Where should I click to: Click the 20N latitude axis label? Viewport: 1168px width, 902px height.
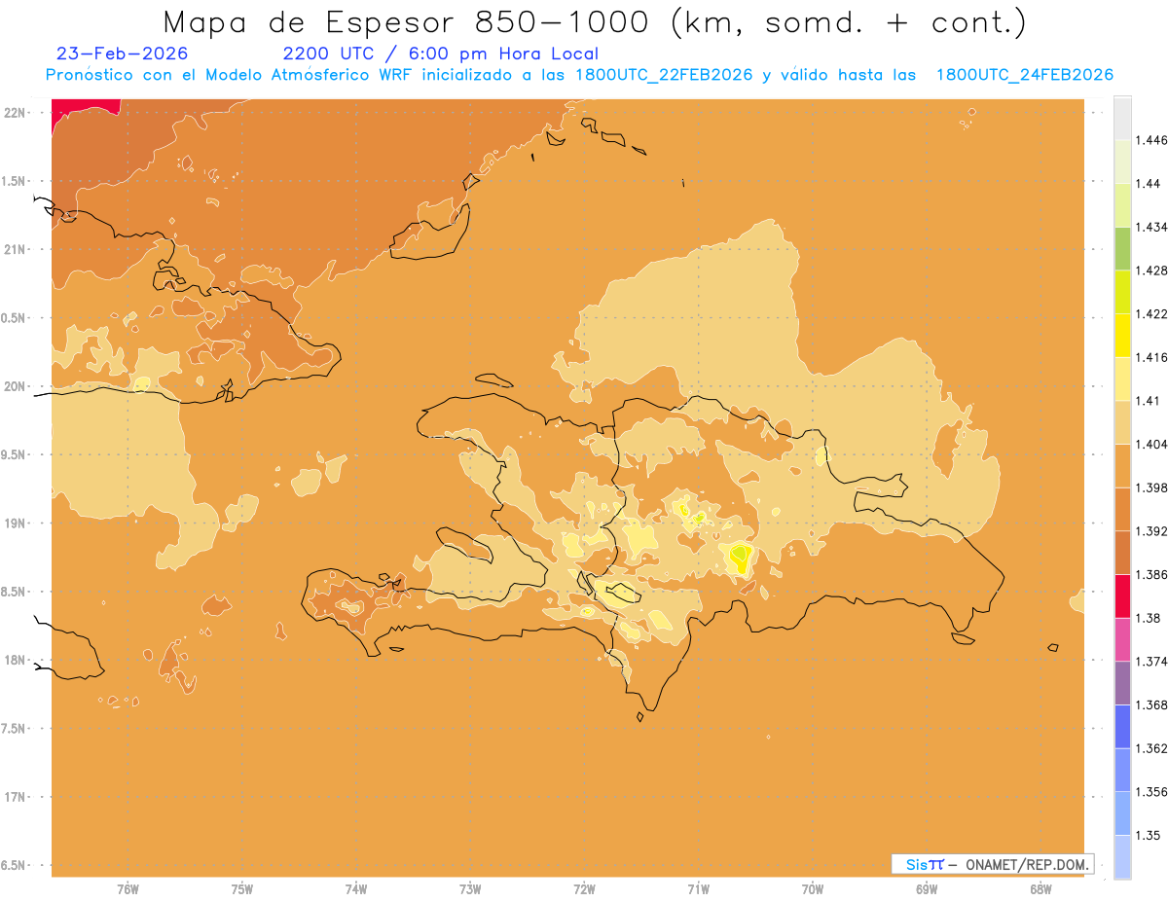click(x=17, y=386)
